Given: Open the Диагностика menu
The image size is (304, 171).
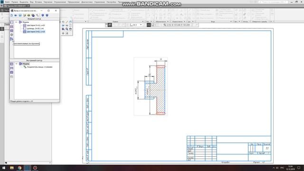Looking at the screenshot, I should pyautogui.click(x=86, y=2).
